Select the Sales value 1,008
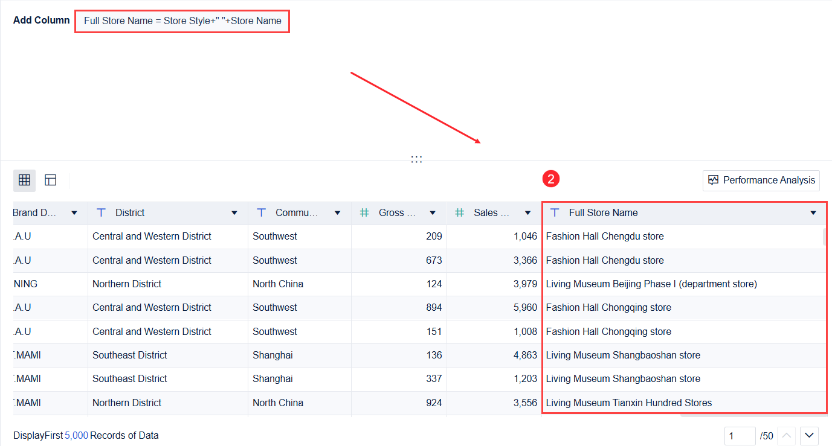 tap(525, 331)
